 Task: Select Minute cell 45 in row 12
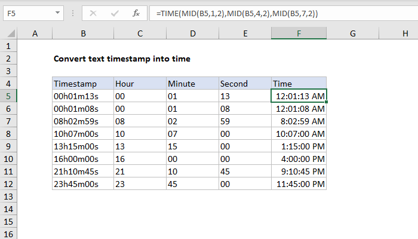[192, 184]
